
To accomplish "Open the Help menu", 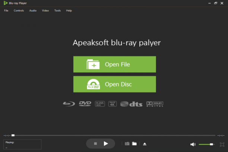I will tap(69, 11).
